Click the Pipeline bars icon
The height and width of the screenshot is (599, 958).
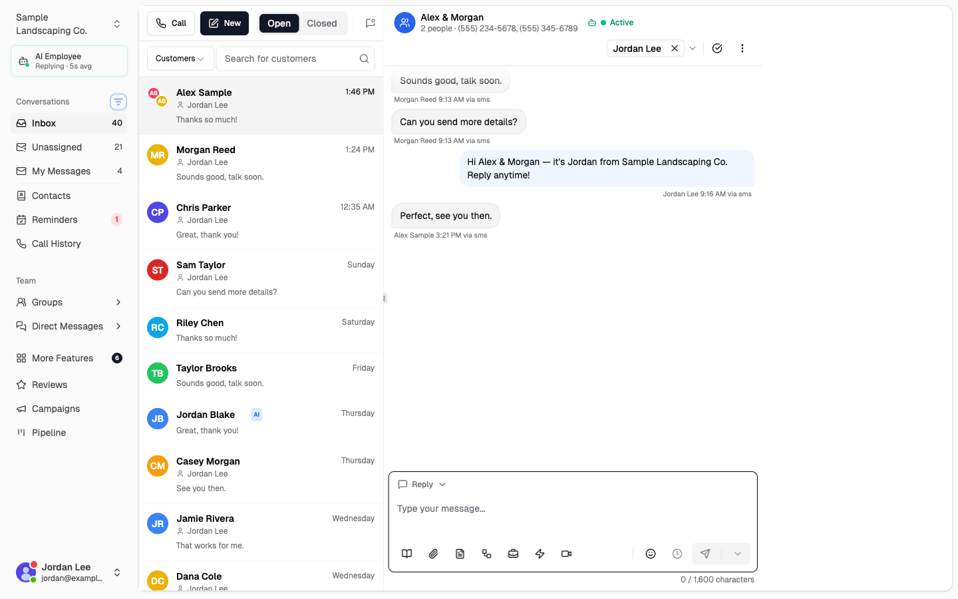click(x=21, y=433)
